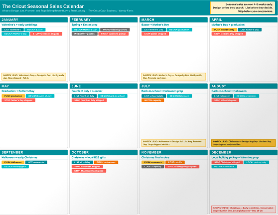
Task: Select the MARCH month header
Action: (173, 19)
